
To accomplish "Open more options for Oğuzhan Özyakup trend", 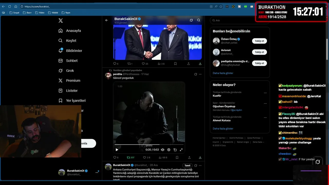I will (265, 104).
